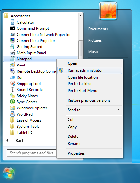140x183 pixels.
Task: Click the Connect to a Network Projector icon
Action: pyautogui.click(x=12, y=34)
